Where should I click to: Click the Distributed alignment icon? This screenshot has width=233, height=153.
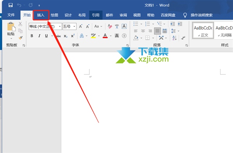point(165,31)
